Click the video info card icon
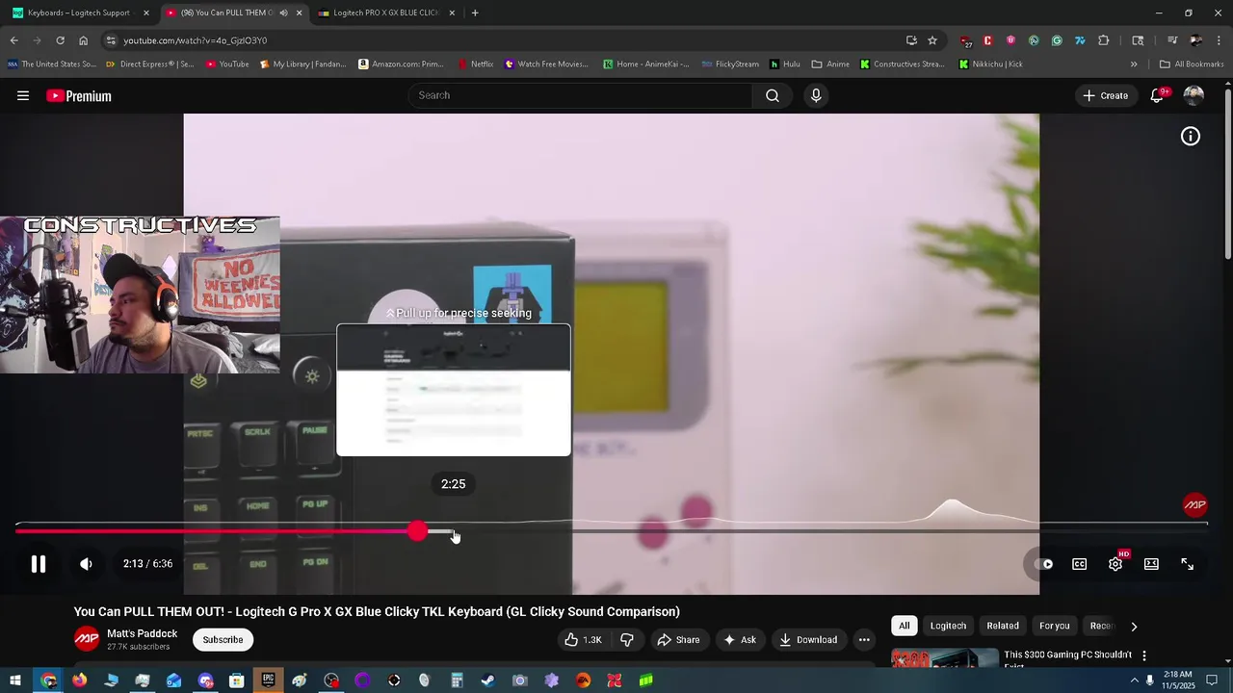This screenshot has height=693, width=1233. tap(1191, 137)
